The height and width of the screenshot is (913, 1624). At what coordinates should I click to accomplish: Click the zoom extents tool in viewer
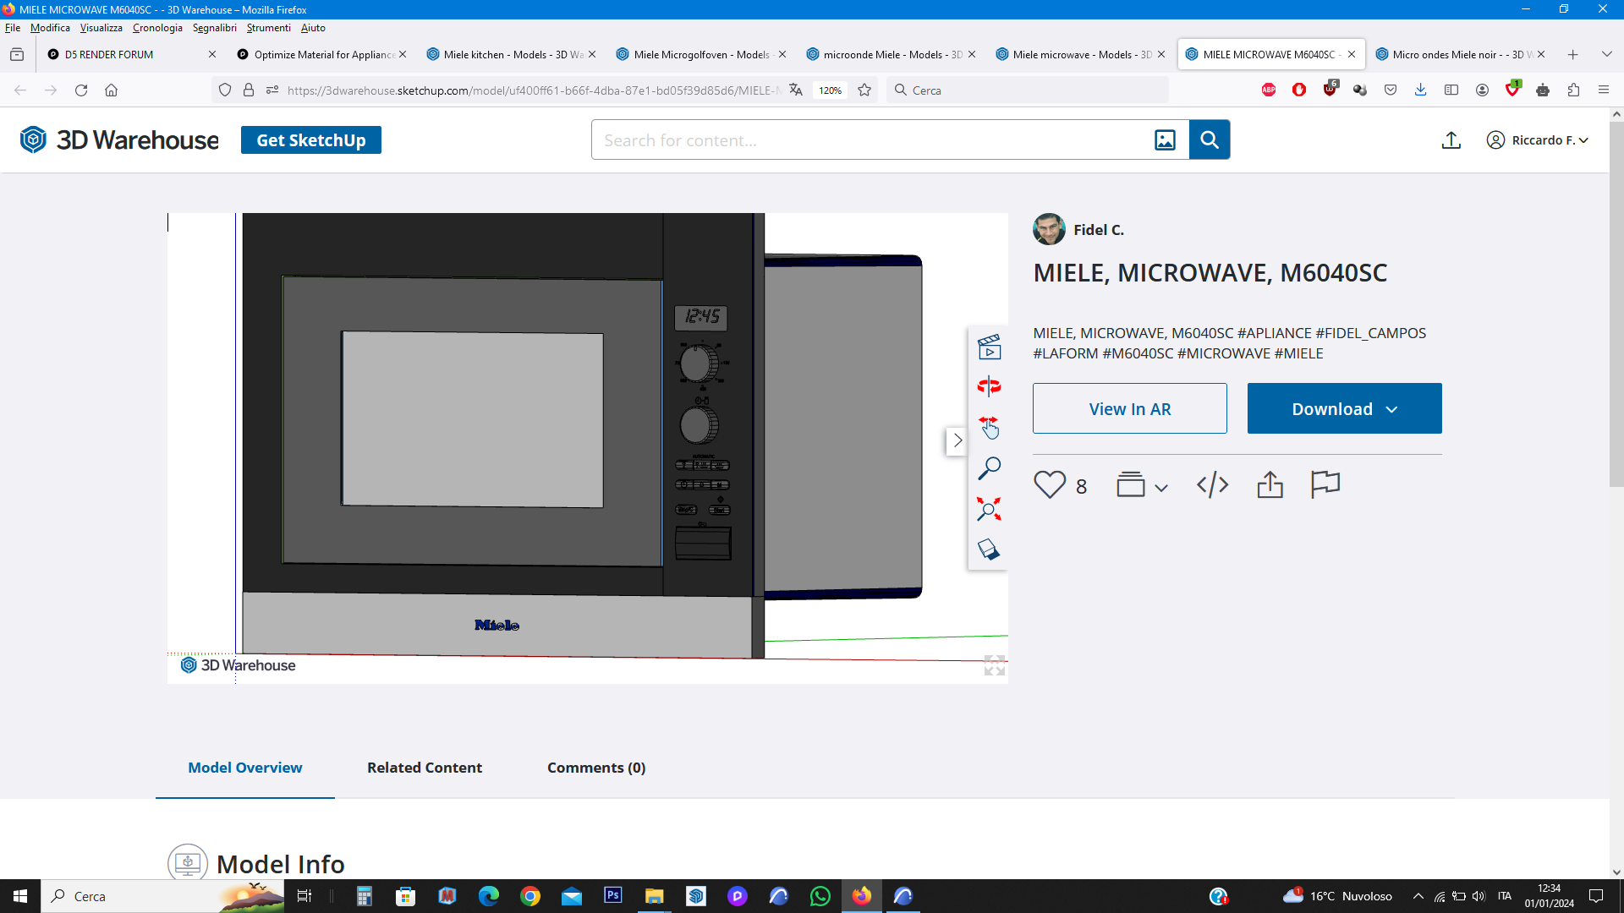(989, 509)
